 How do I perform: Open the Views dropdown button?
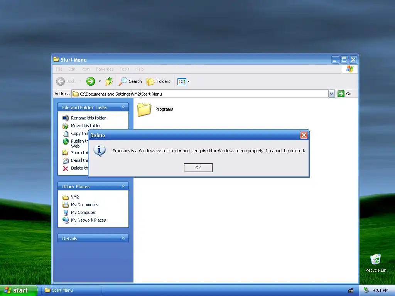[183, 81]
